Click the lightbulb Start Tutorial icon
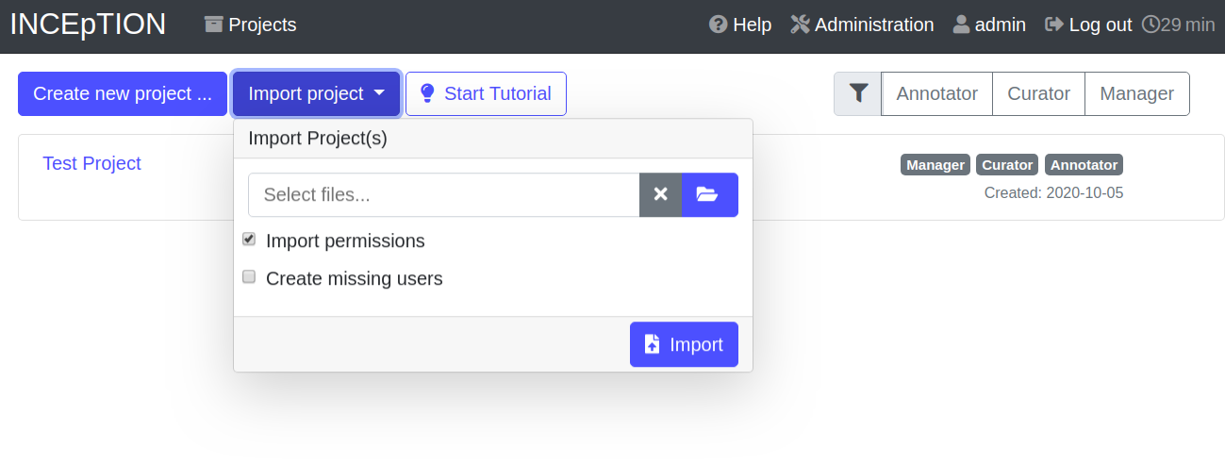1225x464 pixels. tap(427, 93)
